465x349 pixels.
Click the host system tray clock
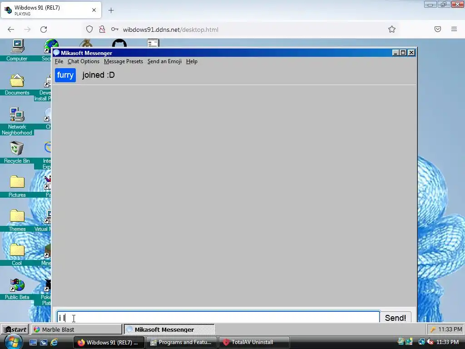point(448,342)
